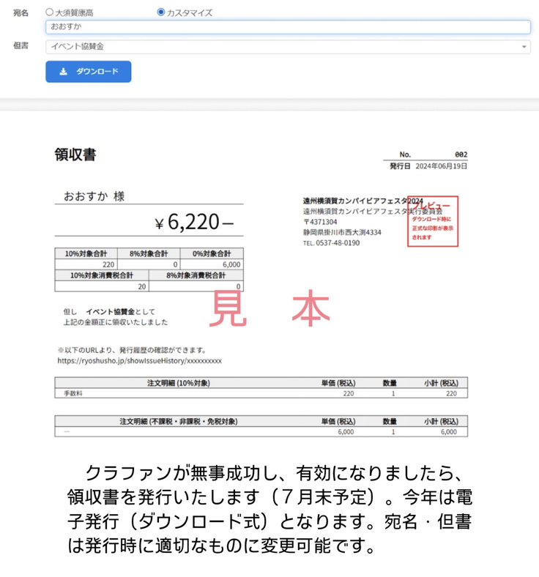Click the red 見本 watermark

269,310
